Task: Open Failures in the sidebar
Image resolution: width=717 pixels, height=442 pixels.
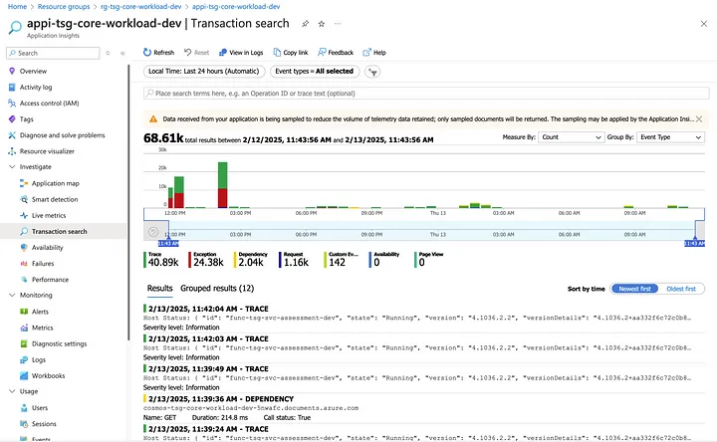Action: coord(43,263)
